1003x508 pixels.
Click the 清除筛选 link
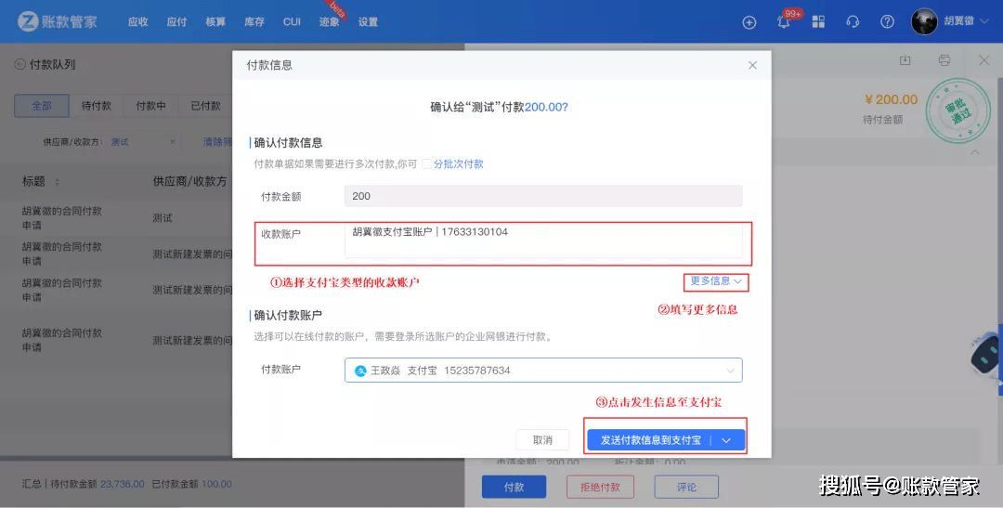[216, 142]
